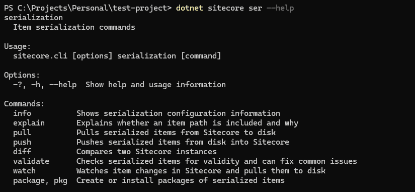This screenshot has width=415, height=192.
Task: Click the 'Usage:' heading text
Action: (x=18, y=46)
